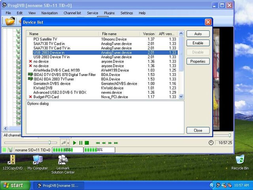The width and height of the screenshot is (253, 190).
Task: Click the 38% signal quality bar
Action: [x=99, y=150]
